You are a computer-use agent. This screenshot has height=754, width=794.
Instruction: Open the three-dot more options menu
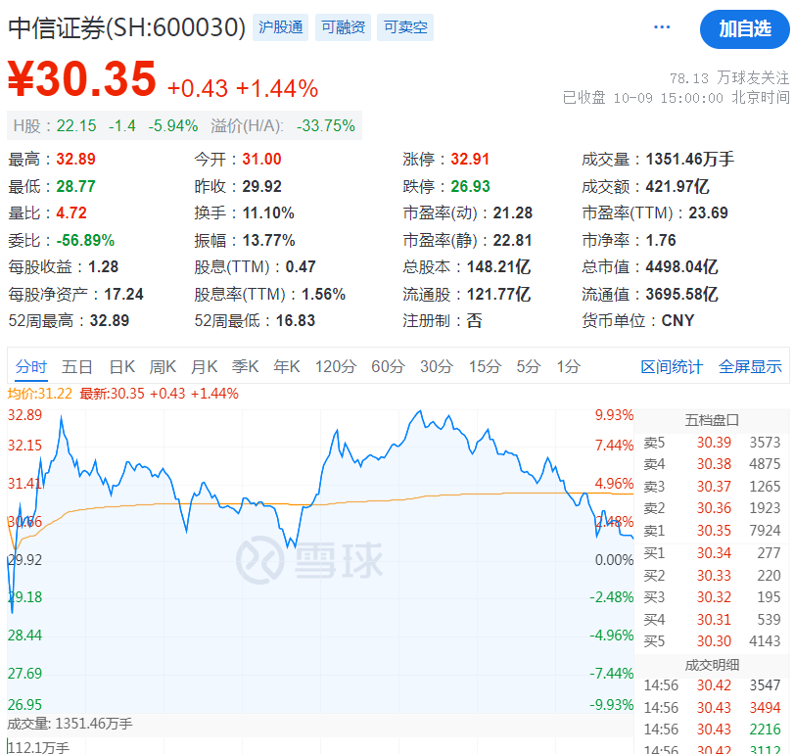(x=662, y=27)
